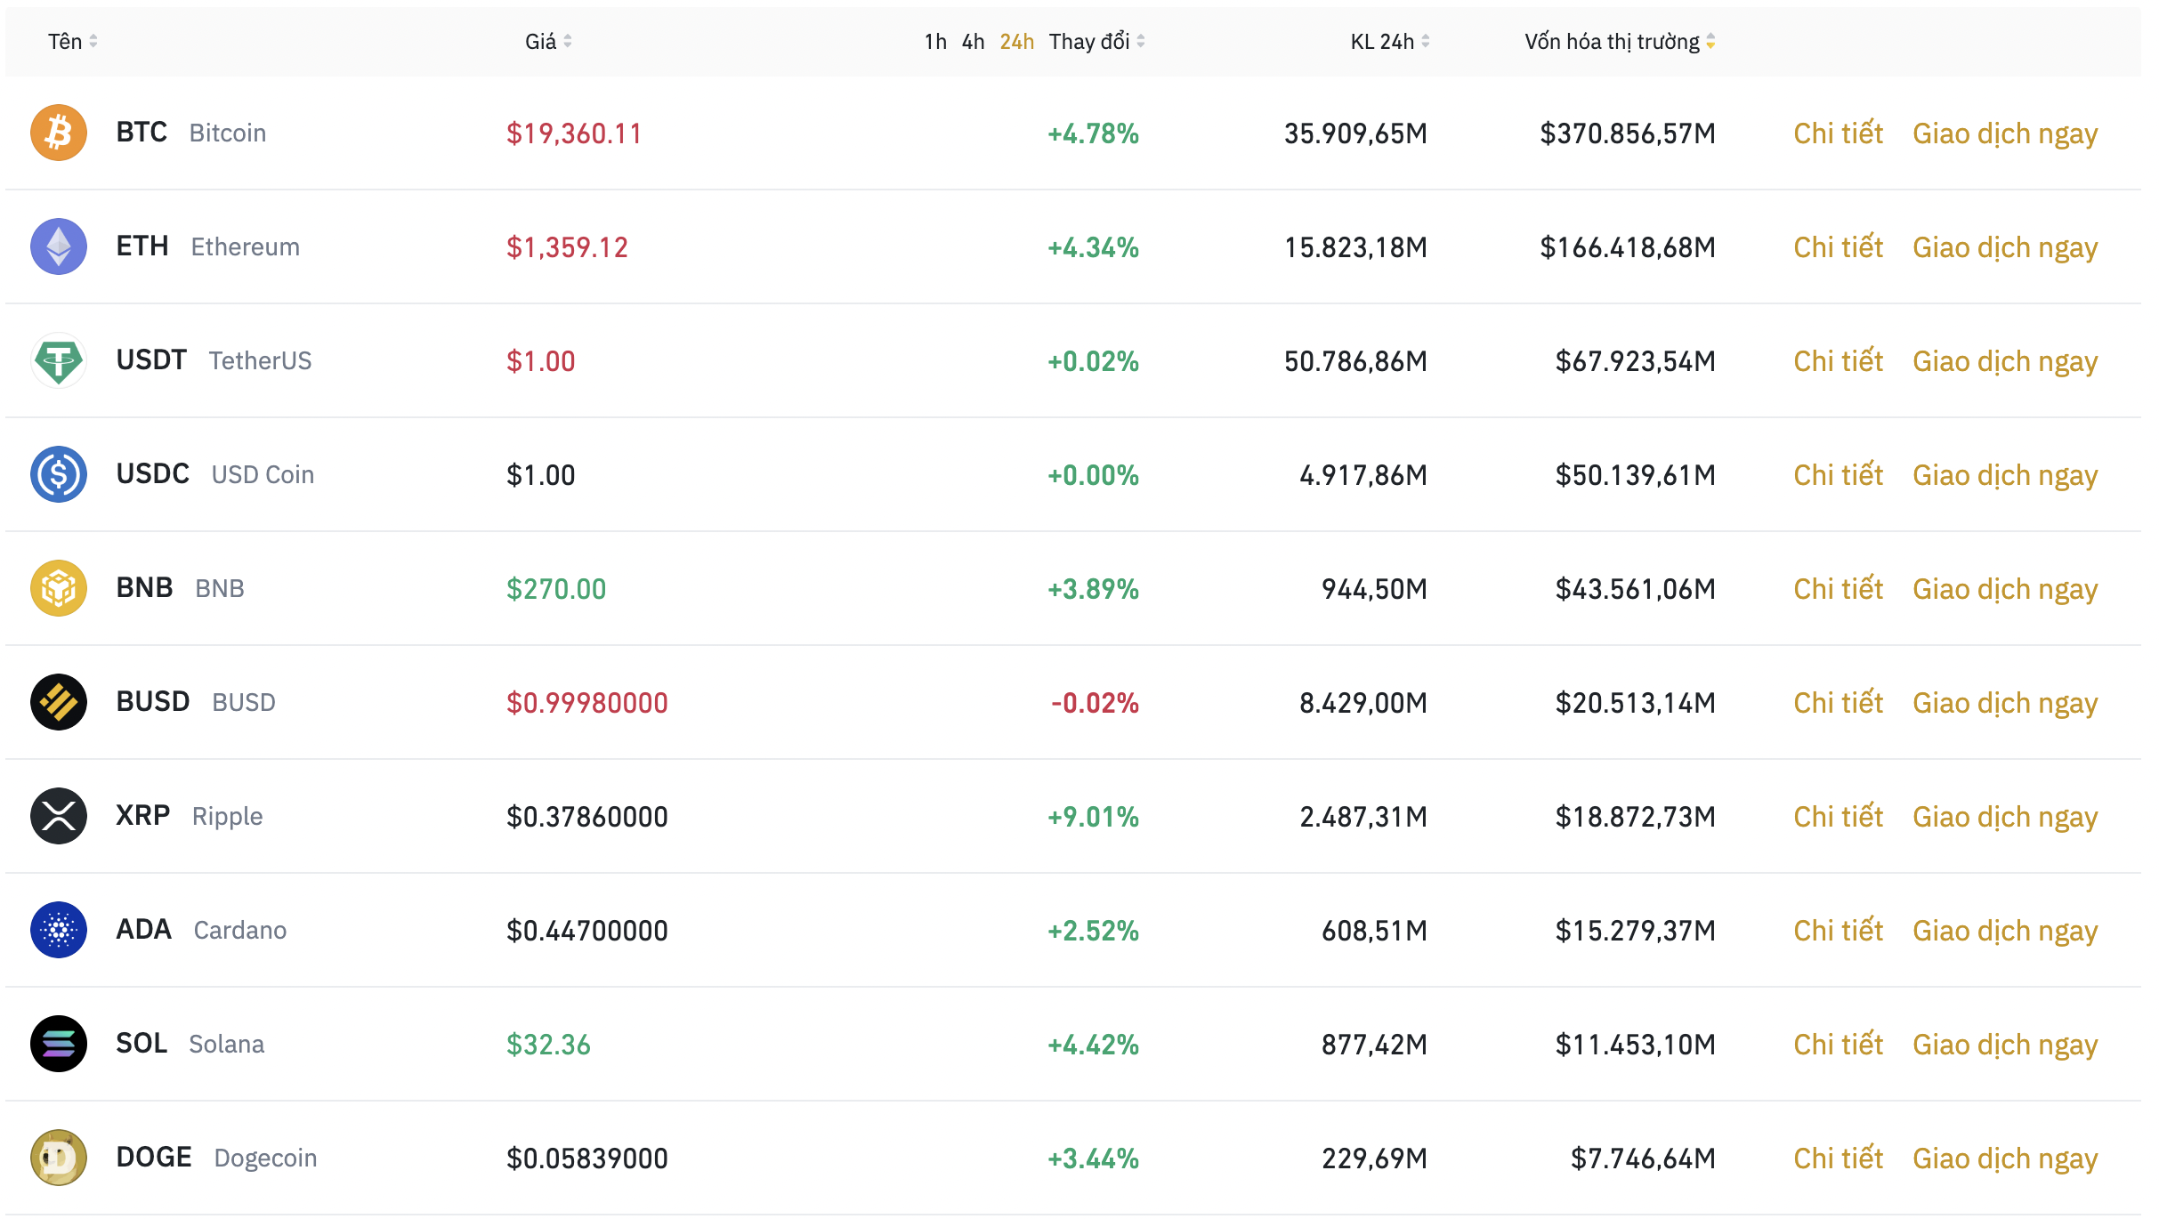Click the TetherUS logo icon
Viewport: 2159px width, 1219px height.
pyautogui.click(x=59, y=360)
